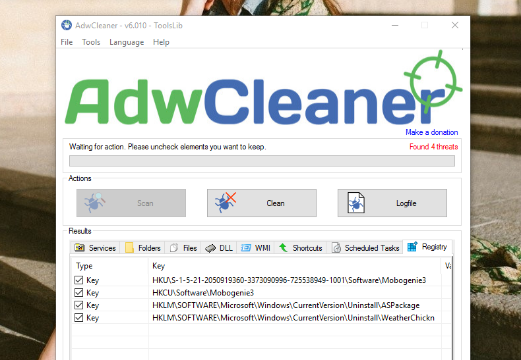
Task: Select the Registry tab
Action: (x=427, y=247)
